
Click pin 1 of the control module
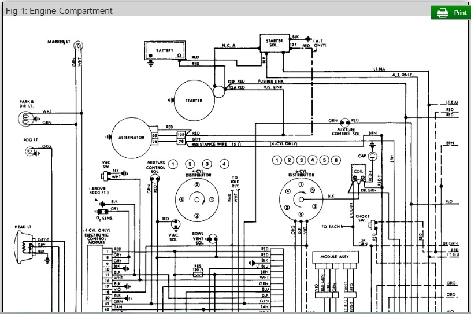click(107, 251)
